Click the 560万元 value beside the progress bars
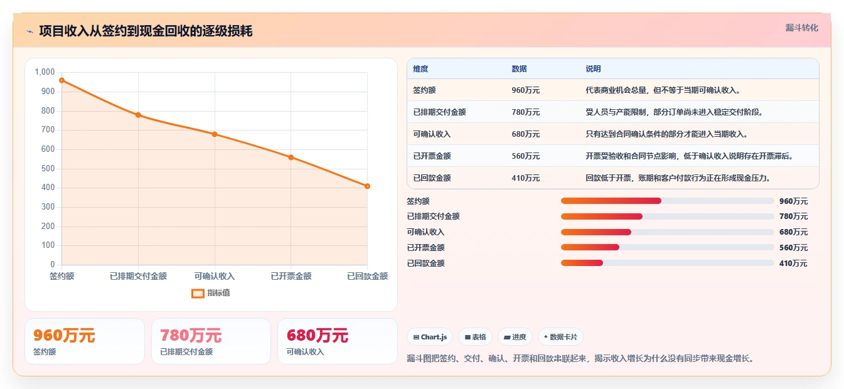 tap(793, 248)
